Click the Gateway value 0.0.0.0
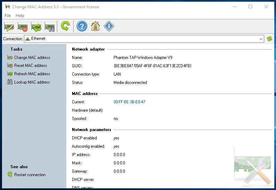Viewport: 276px width, 190px height. (119, 171)
